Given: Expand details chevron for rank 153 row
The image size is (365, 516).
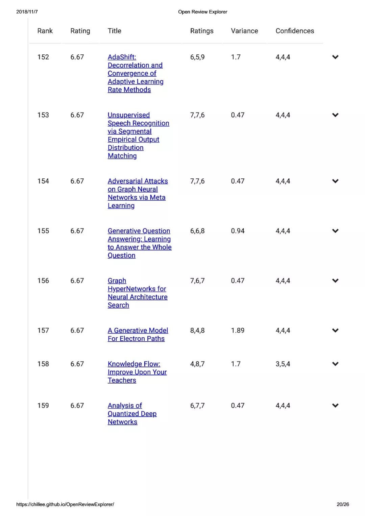Looking at the screenshot, I should coord(335,115).
